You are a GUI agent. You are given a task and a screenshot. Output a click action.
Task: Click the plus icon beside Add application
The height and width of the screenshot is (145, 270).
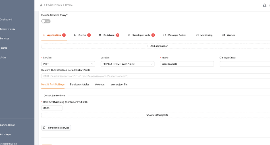coord(148,46)
